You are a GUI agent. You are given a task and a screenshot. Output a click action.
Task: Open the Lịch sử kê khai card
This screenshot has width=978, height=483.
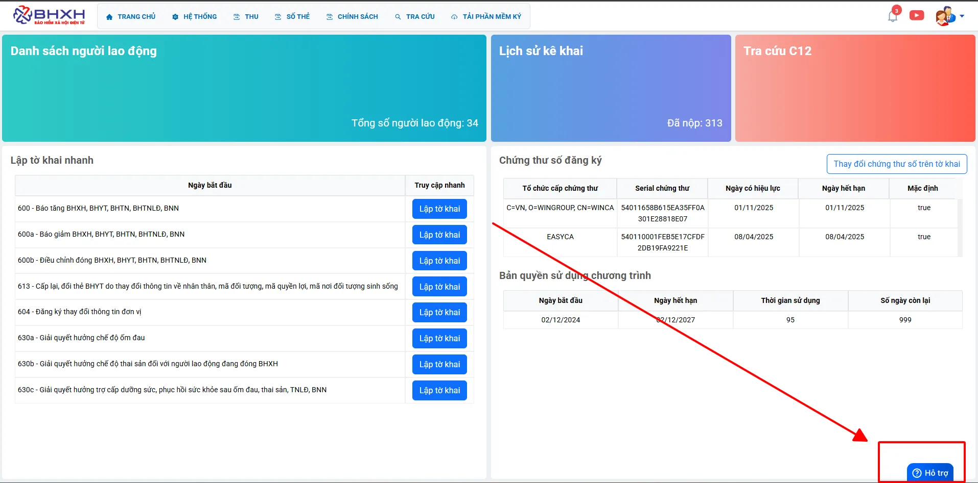click(x=611, y=88)
